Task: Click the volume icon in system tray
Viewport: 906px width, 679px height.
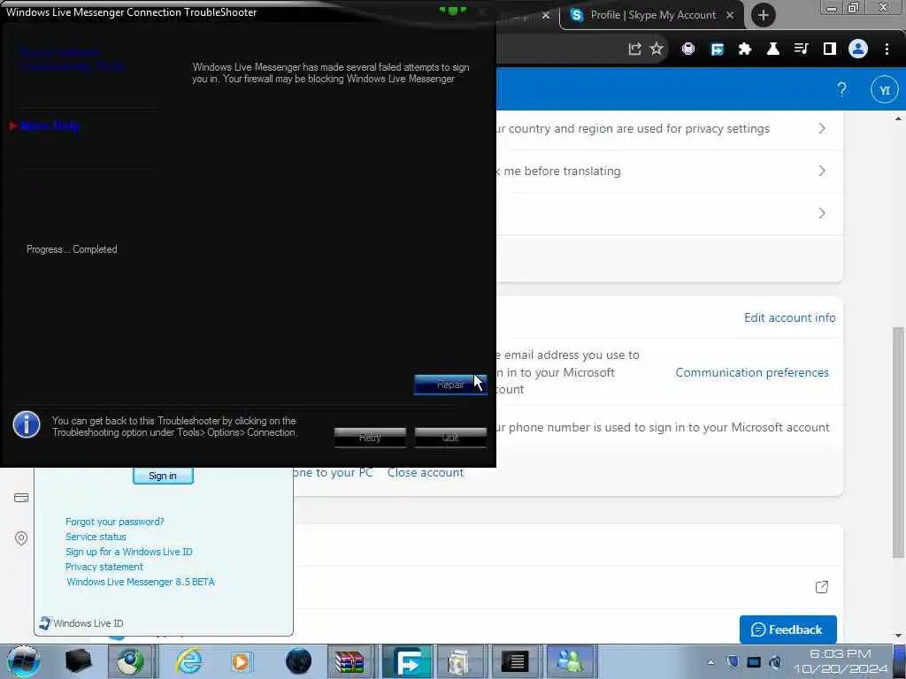Action: [x=775, y=662]
